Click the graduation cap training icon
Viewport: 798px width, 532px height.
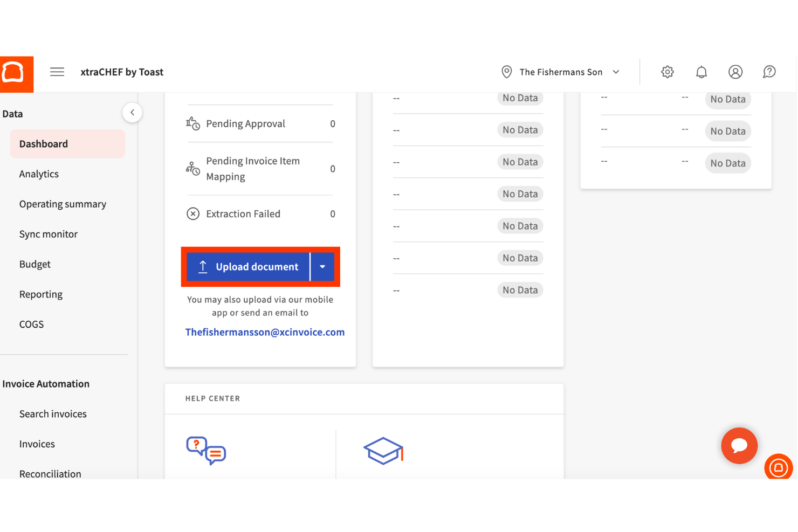click(x=383, y=451)
